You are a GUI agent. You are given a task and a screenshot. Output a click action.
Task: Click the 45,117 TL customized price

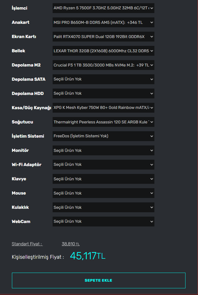(x=88, y=256)
